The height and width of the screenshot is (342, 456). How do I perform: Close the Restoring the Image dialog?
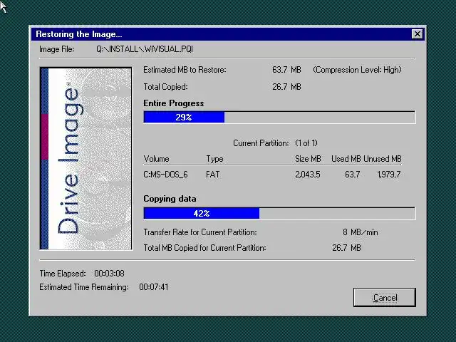coord(418,34)
